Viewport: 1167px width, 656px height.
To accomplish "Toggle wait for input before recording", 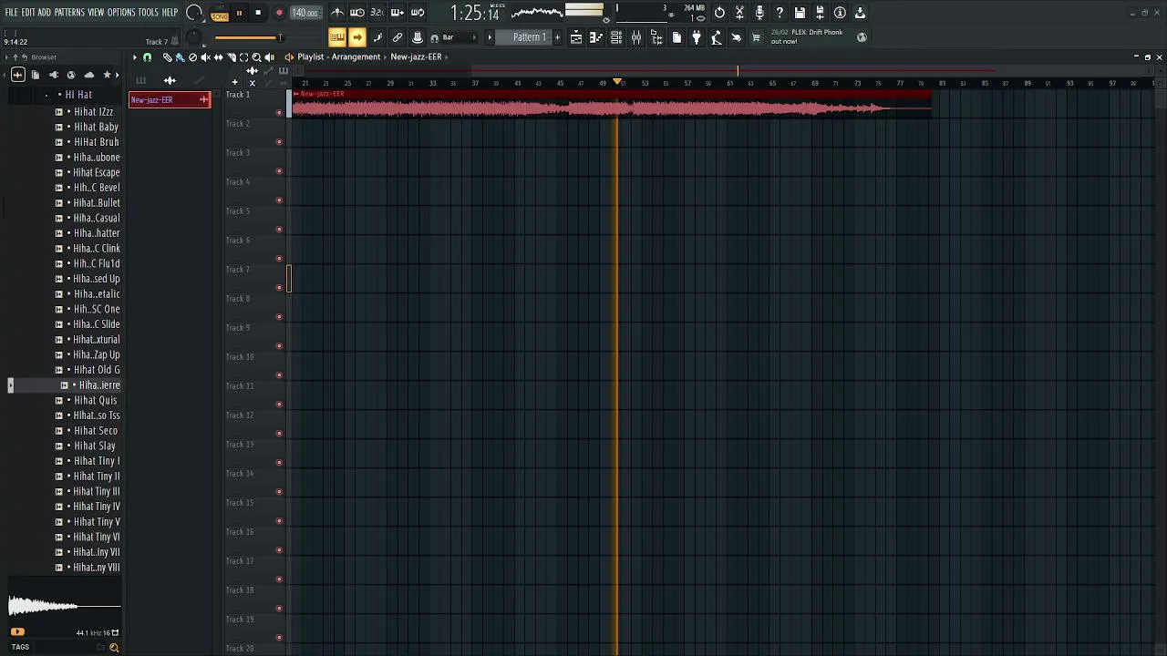I will tap(357, 13).
